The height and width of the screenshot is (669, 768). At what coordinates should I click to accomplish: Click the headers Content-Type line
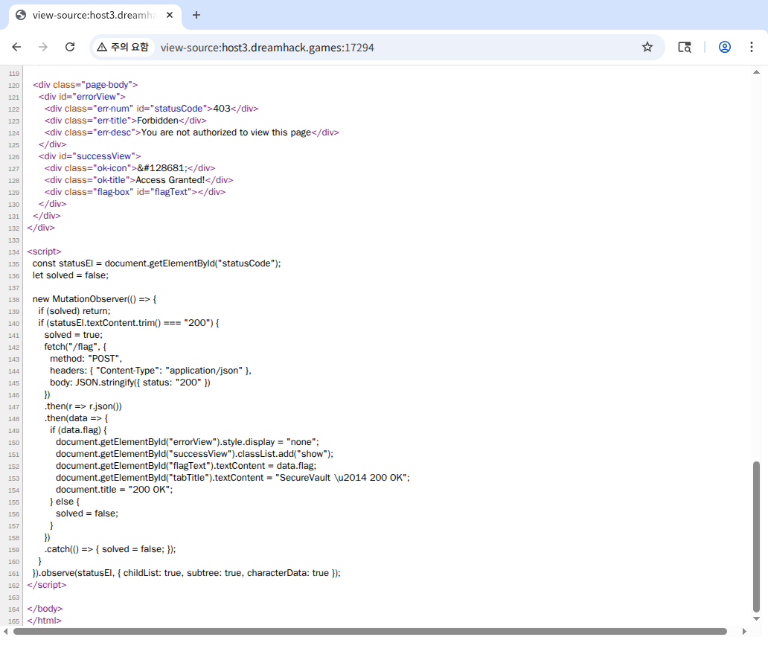click(150, 371)
